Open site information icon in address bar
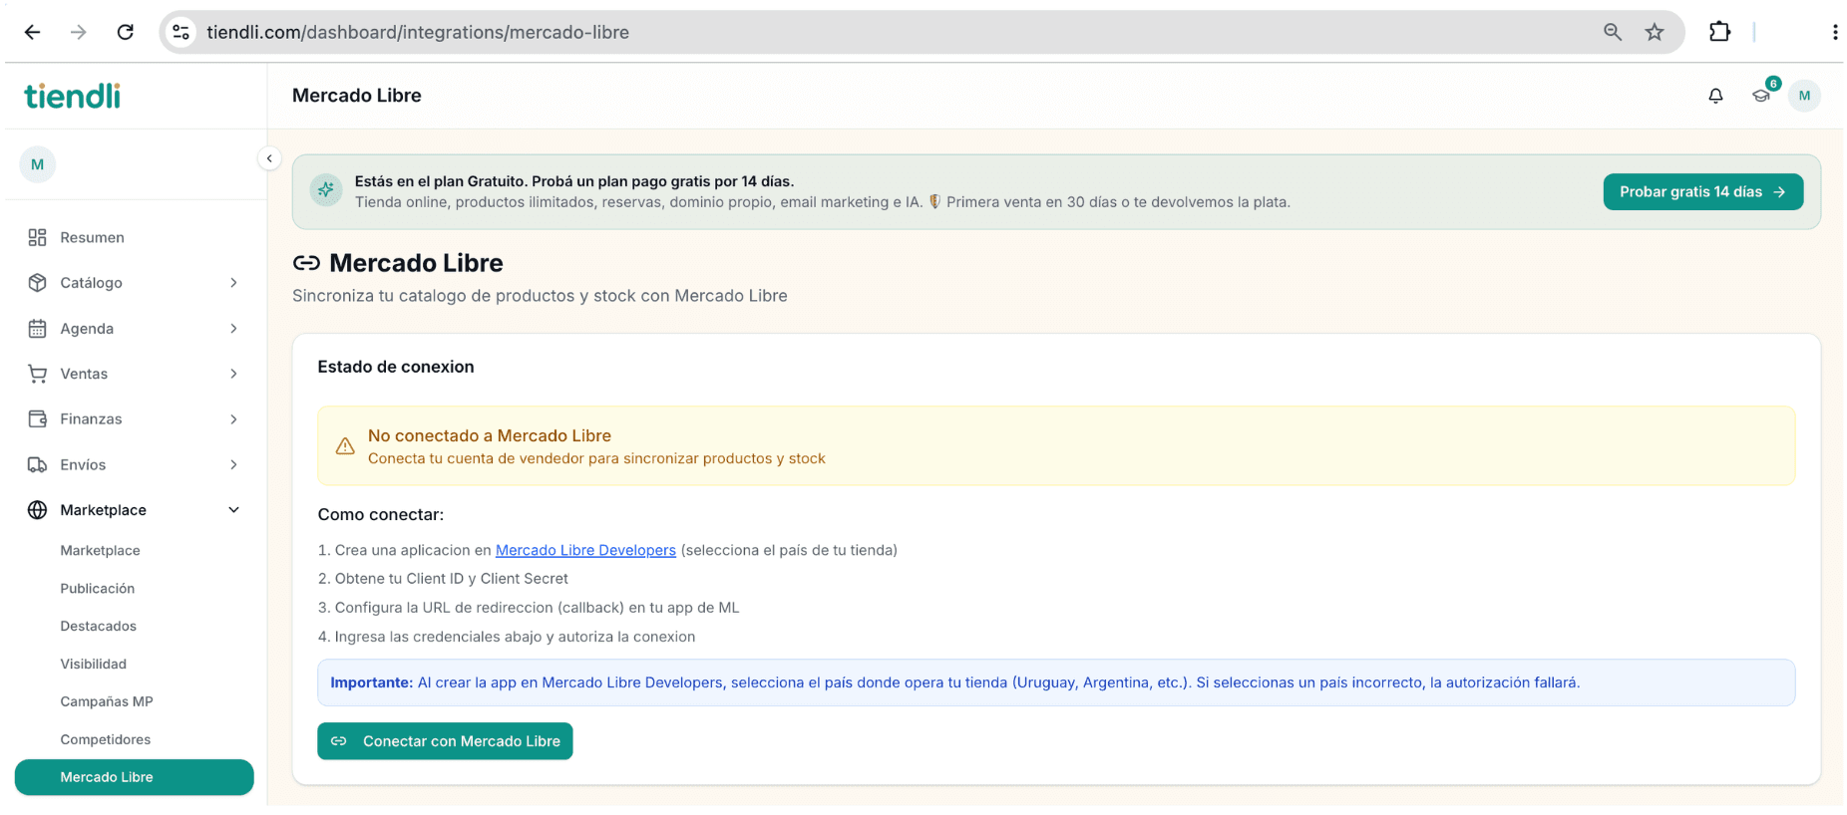Screen dimensions: 1847x815 181,32
